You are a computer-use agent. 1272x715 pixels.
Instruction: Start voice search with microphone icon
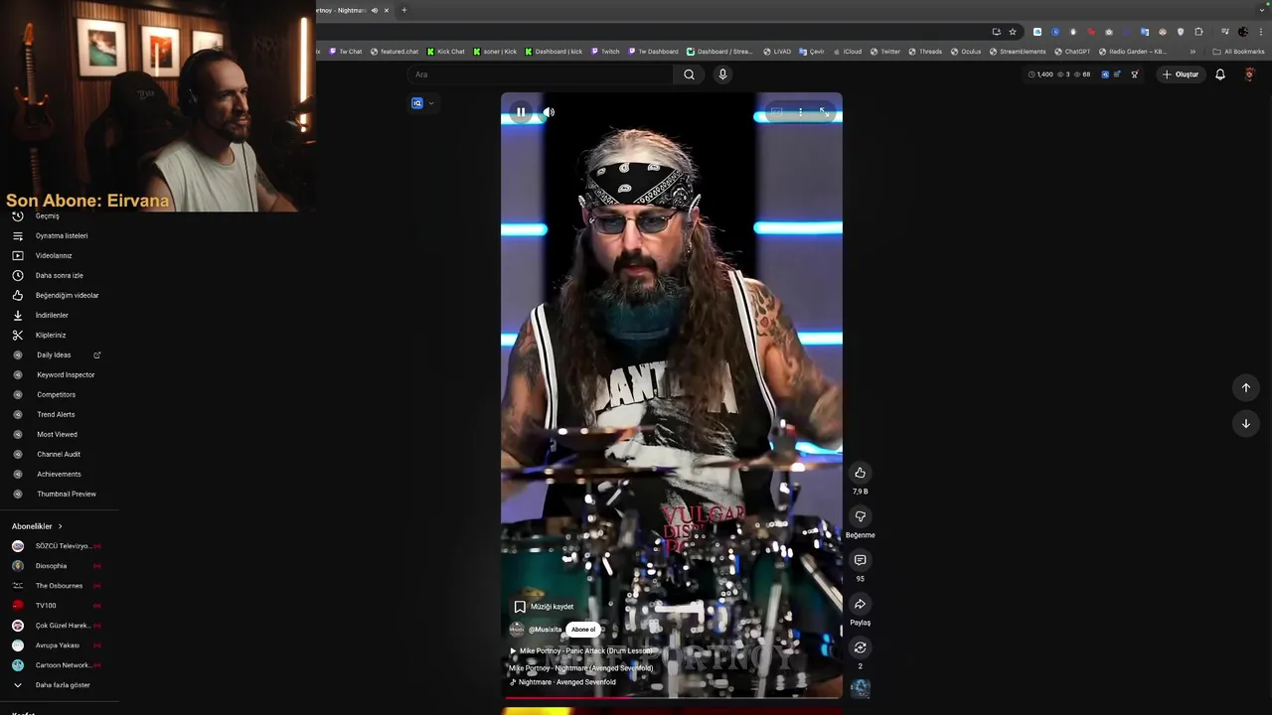click(x=722, y=74)
